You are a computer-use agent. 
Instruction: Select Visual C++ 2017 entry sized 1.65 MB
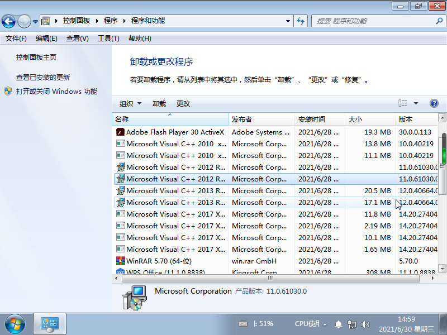point(275,249)
